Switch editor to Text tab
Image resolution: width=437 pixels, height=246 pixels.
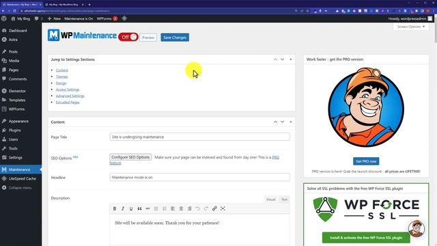pos(284,200)
